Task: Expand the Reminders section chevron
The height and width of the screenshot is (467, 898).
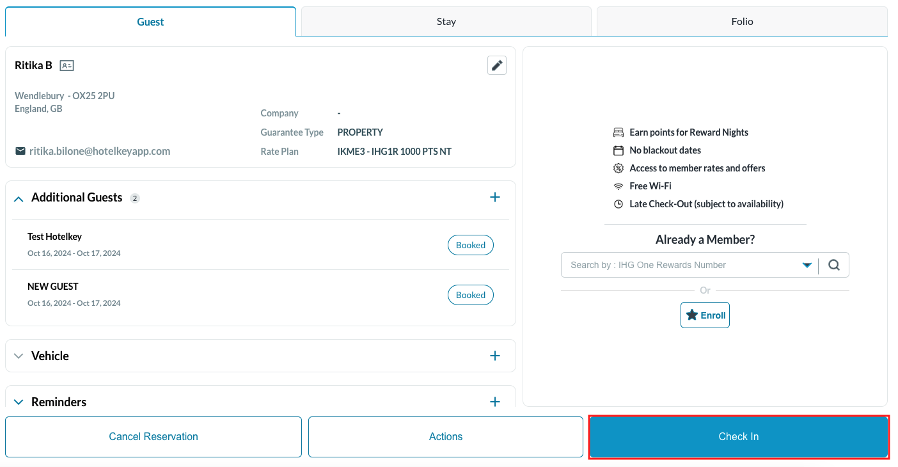Action: pos(19,402)
